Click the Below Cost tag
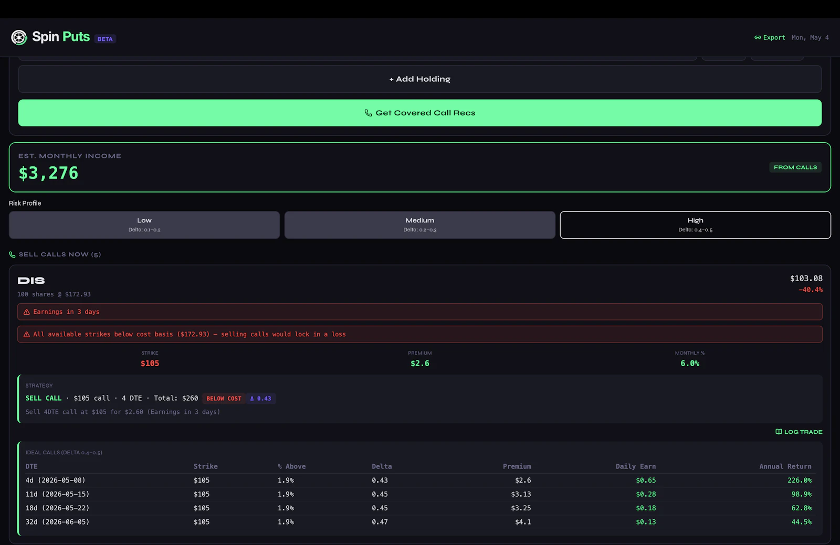Image resolution: width=840 pixels, height=545 pixels. (x=224, y=399)
